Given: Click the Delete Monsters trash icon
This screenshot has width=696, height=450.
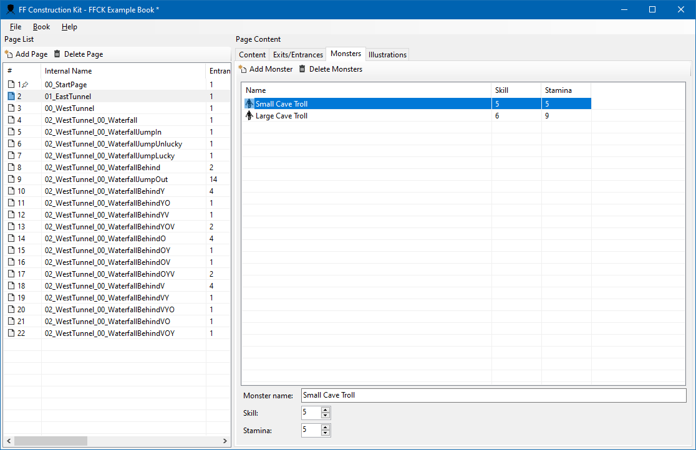Looking at the screenshot, I should 302,69.
